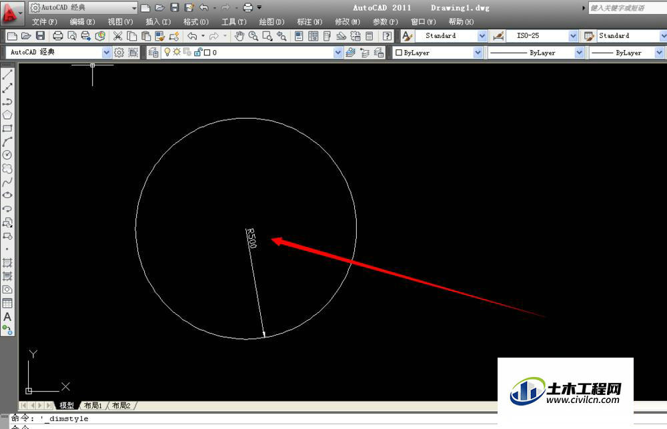
Task: Select the Spline draw tool
Action: coord(7,182)
